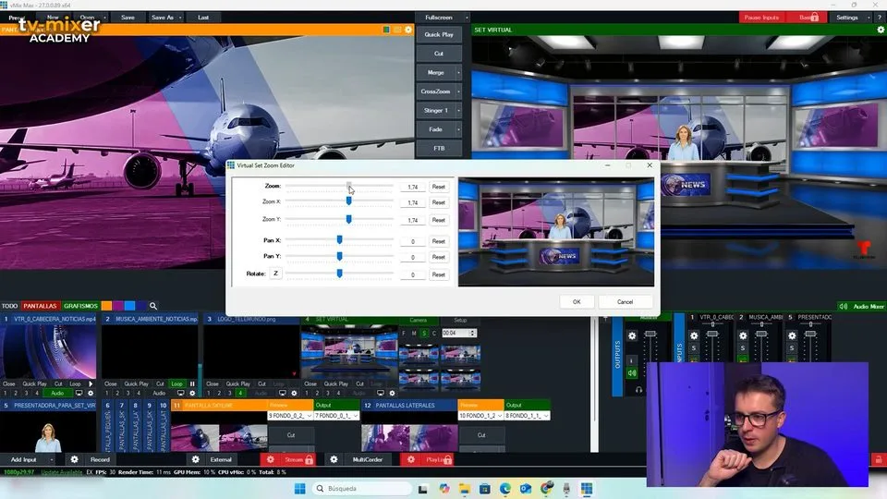Viewport: 887px width, 499px height.
Task: Click monitor icon on SET VIRTUAL input
Action: 381,394
